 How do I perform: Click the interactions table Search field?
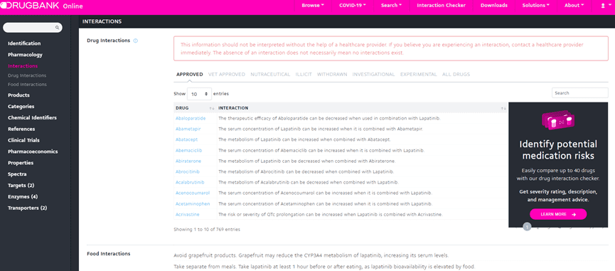tap(580, 93)
